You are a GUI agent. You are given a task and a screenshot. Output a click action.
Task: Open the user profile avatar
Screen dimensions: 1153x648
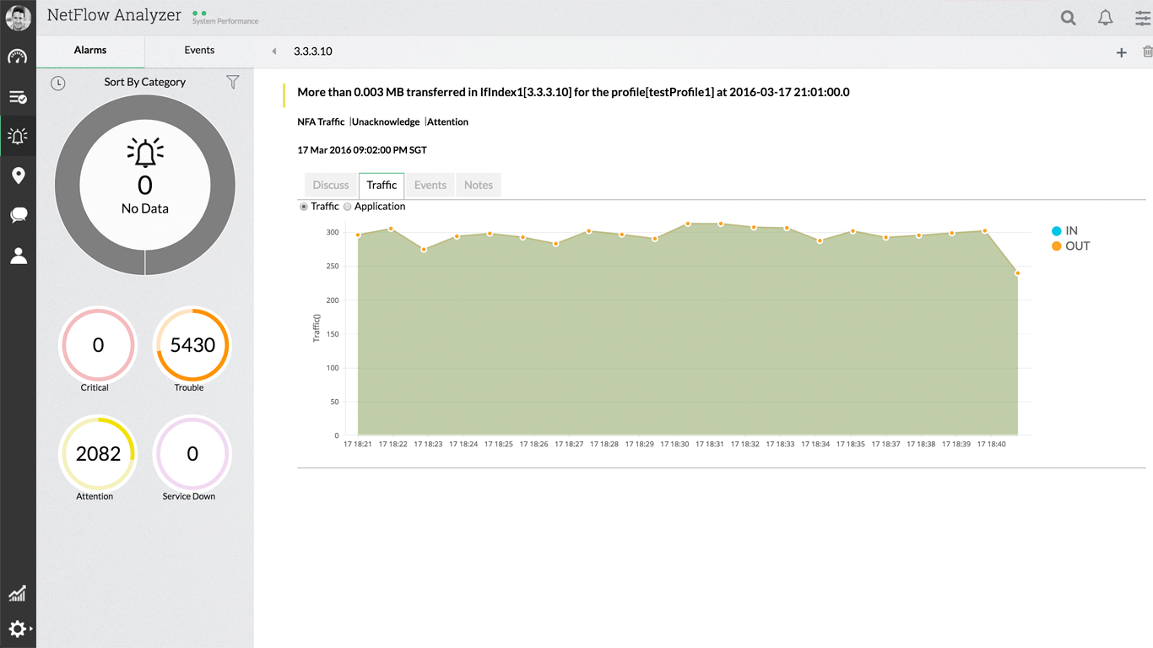coord(18,18)
